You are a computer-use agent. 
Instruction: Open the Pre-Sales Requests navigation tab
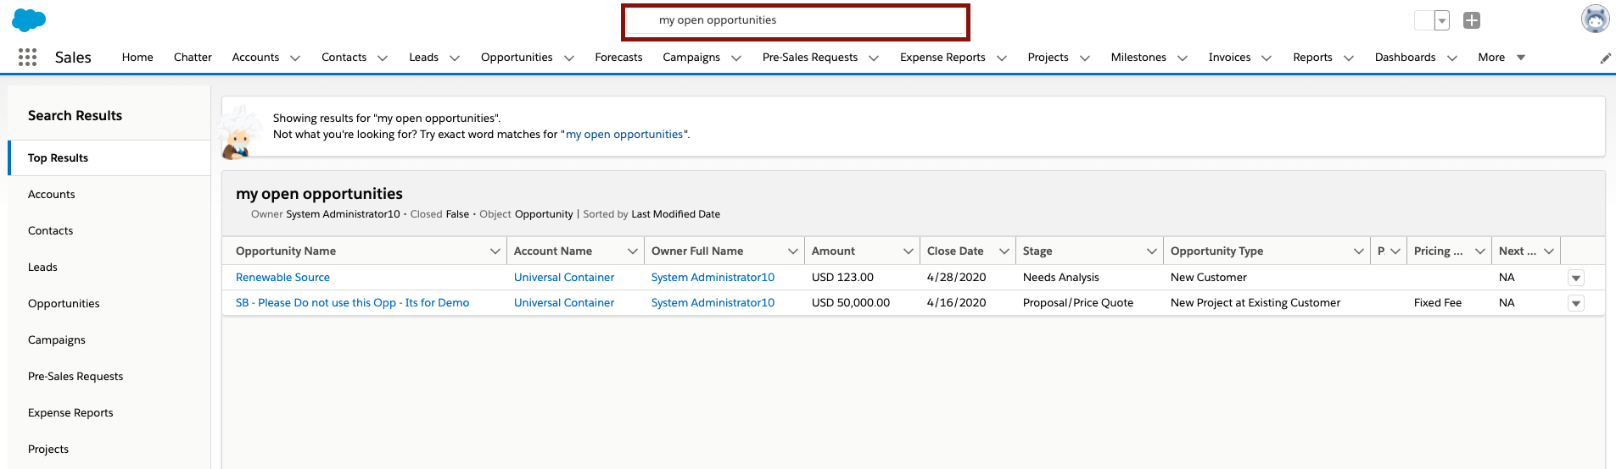point(810,58)
